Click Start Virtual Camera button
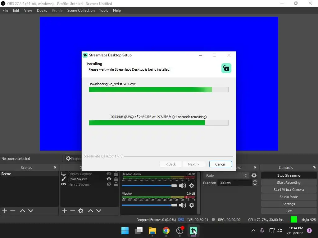318x238 pixels. point(288,190)
